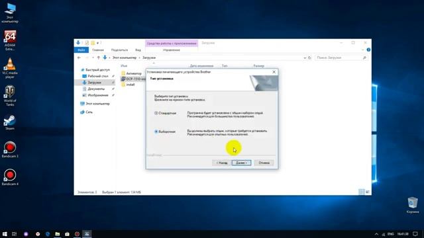The image size is (424, 238).
Task: Click Этот компьютер in the address bar
Action: (125, 58)
